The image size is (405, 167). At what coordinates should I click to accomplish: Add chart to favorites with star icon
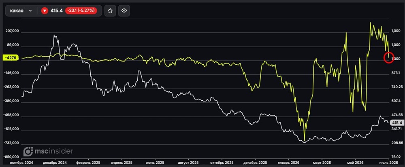110,11
